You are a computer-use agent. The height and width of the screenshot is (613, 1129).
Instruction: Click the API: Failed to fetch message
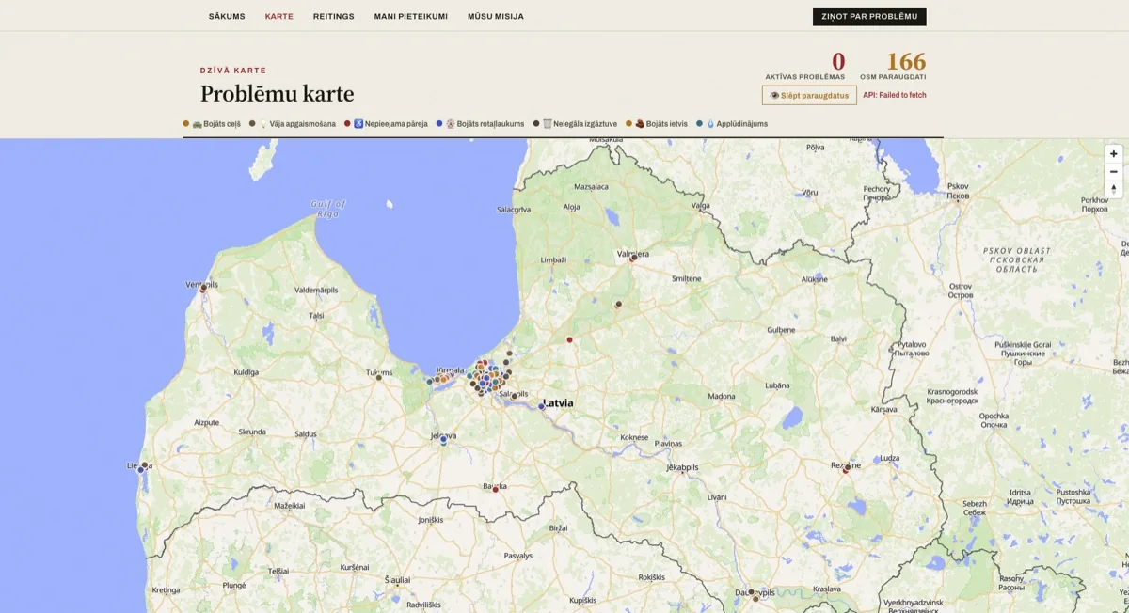(895, 95)
